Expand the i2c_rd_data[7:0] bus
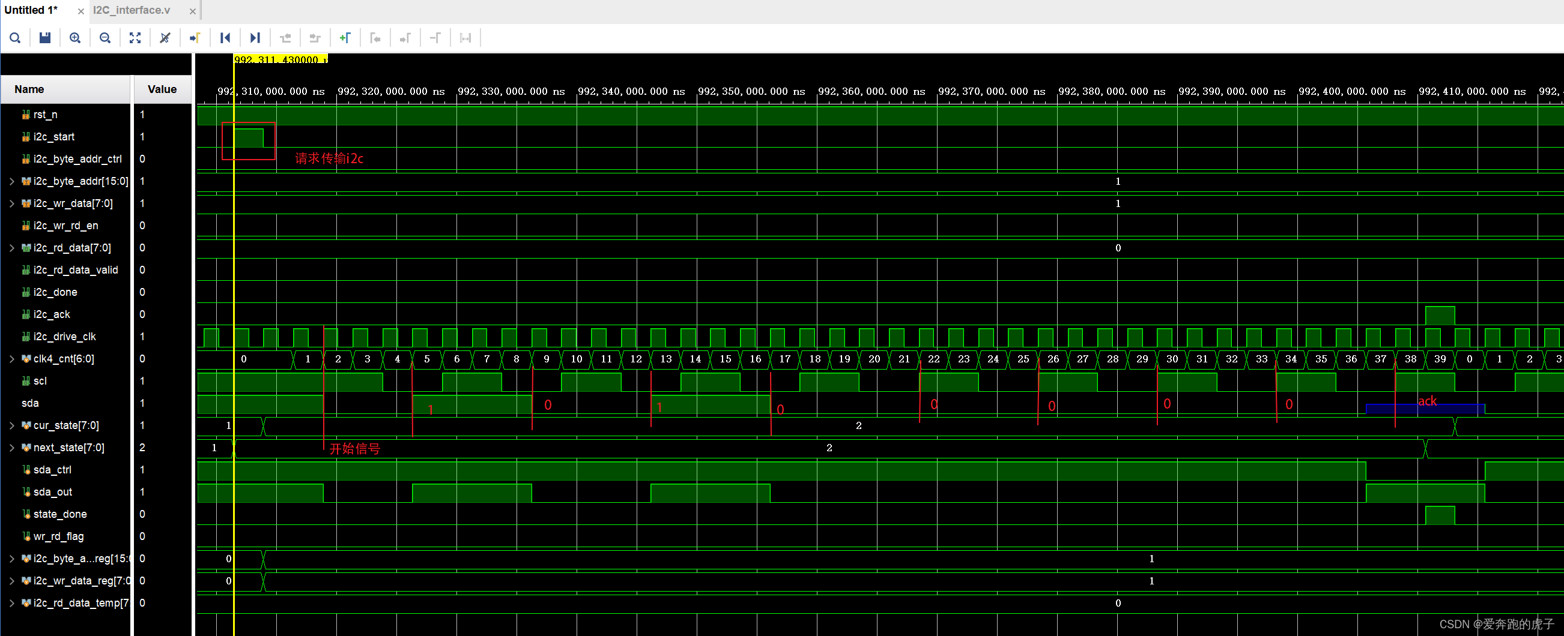This screenshot has width=1564, height=636. (x=11, y=247)
